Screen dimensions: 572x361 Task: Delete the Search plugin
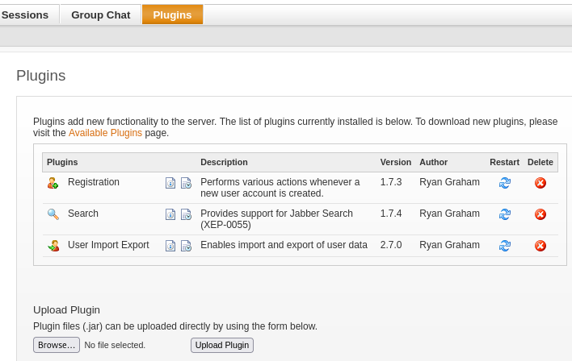(540, 214)
